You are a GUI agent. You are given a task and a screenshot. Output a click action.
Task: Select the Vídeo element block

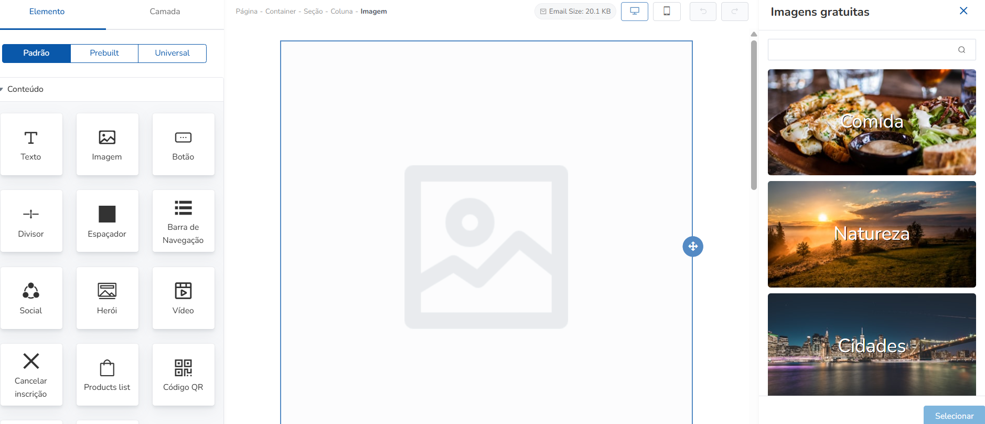(x=184, y=298)
